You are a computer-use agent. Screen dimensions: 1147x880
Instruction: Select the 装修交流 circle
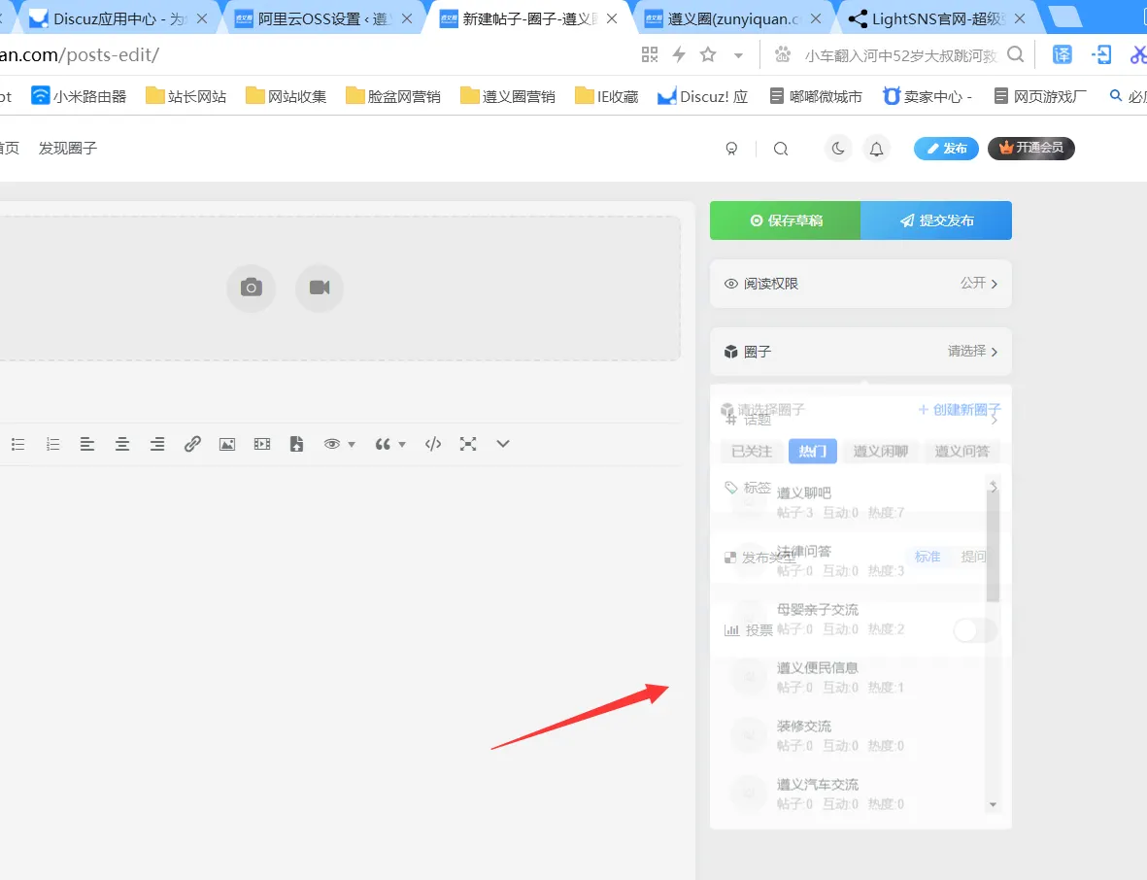point(852,736)
